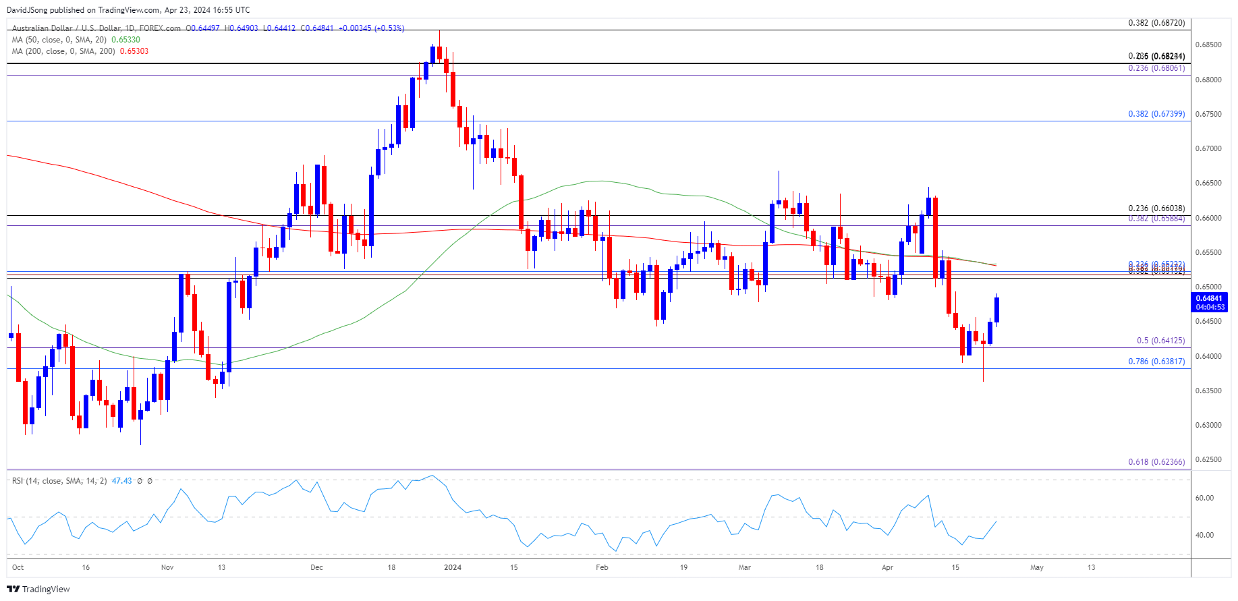
Task: Click the Nov date axis label
Action: pyautogui.click(x=167, y=567)
